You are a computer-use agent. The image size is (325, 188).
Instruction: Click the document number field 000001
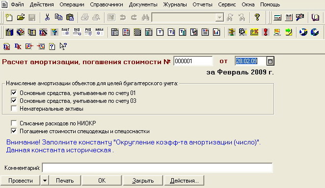pos(193,61)
